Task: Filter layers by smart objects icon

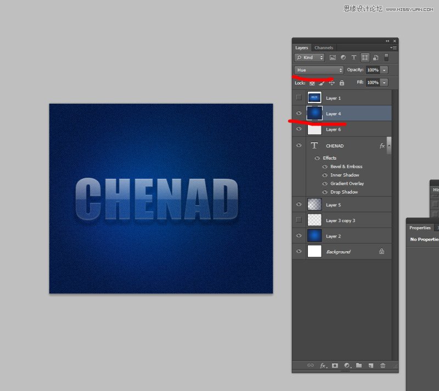Action: tap(376, 58)
